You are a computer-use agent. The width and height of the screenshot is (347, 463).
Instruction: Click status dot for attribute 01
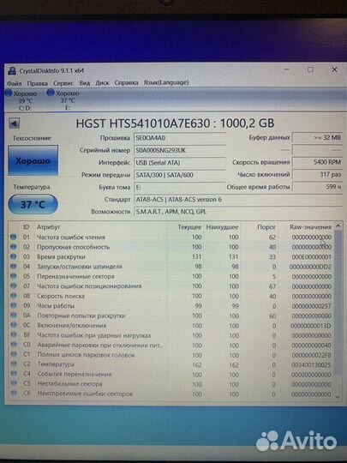pos(13,237)
